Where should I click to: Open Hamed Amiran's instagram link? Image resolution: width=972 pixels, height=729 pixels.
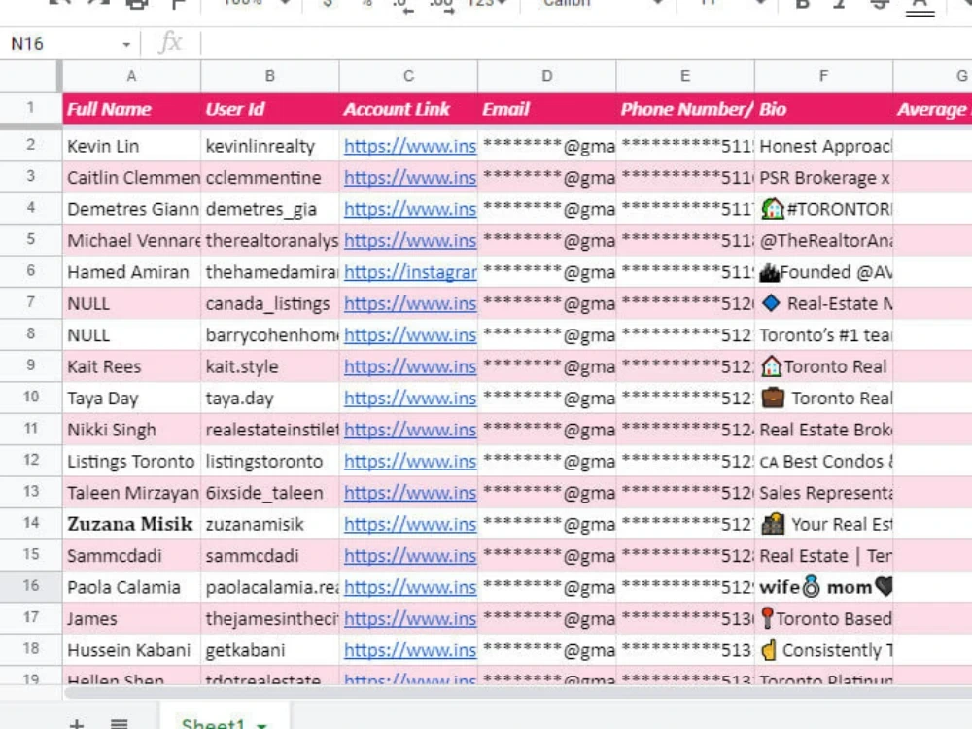410,272
